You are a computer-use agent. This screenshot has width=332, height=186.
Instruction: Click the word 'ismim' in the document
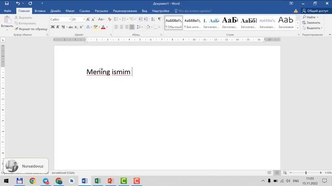coord(121,72)
